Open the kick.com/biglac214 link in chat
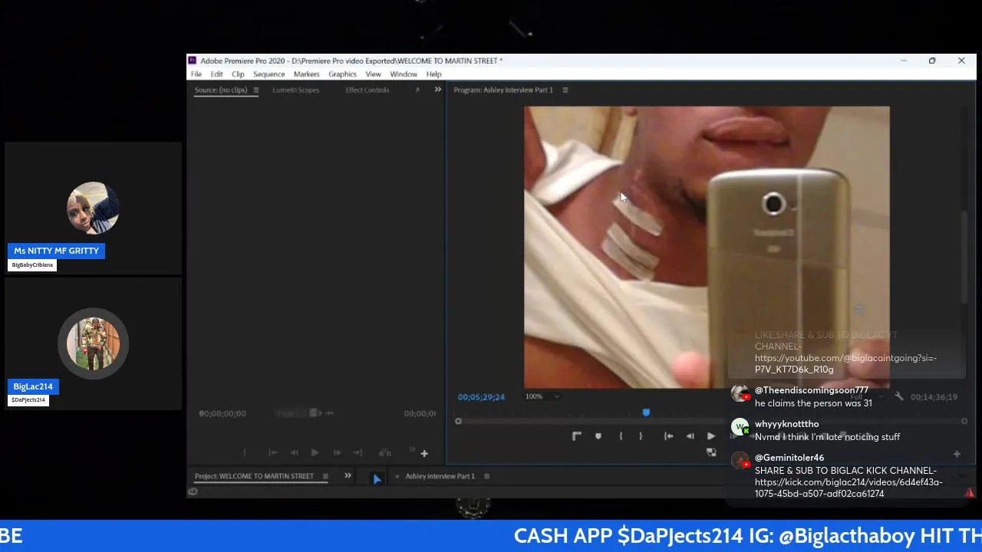This screenshot has width=982, height=552. click(x=849, y=488)
